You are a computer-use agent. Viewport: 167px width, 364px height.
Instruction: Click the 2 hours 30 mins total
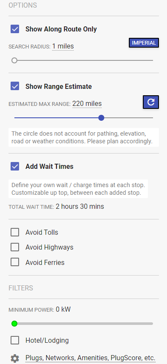pos(80,206)
